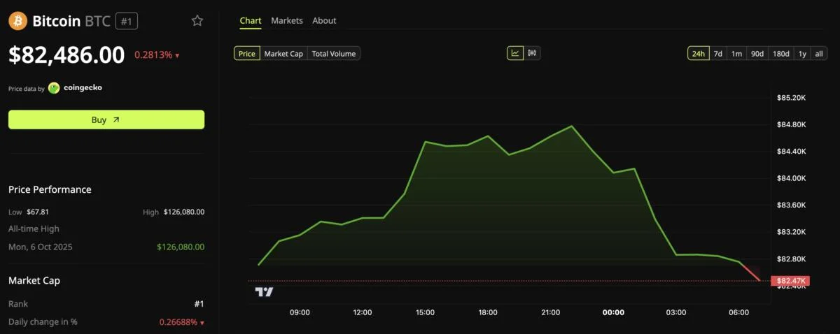Viewport: 840px width, 334px height.
Task: Open the Chart tab
Action: (251, 21)
